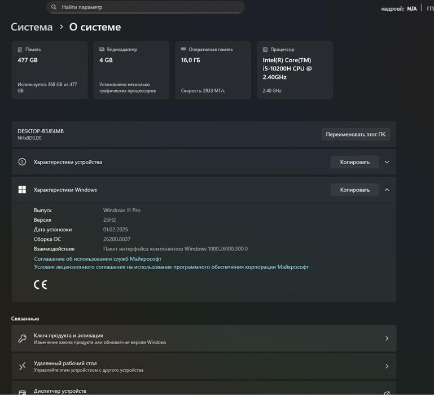The width and height of the screenshot is (434, 395).
Task: Click the 'Видеоадаптер' card icon
Action: pyautogui.click(x=102, y=49)
